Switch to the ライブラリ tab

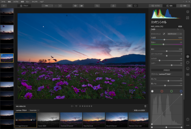tap(156, 5)
